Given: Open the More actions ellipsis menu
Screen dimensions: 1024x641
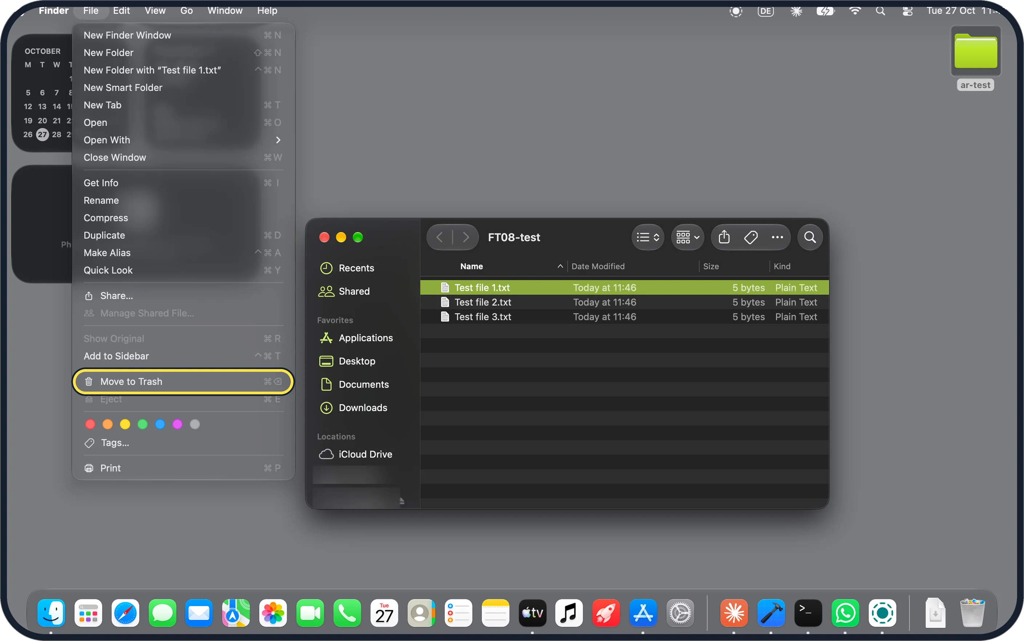Looking at the screenshot, I should (777, 237).
